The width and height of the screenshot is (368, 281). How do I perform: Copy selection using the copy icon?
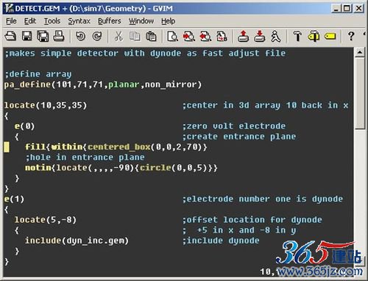(135, 36)
